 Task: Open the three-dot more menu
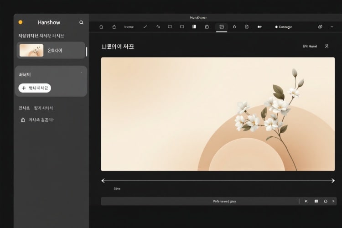pyautogui.click(x=332, y=27)
